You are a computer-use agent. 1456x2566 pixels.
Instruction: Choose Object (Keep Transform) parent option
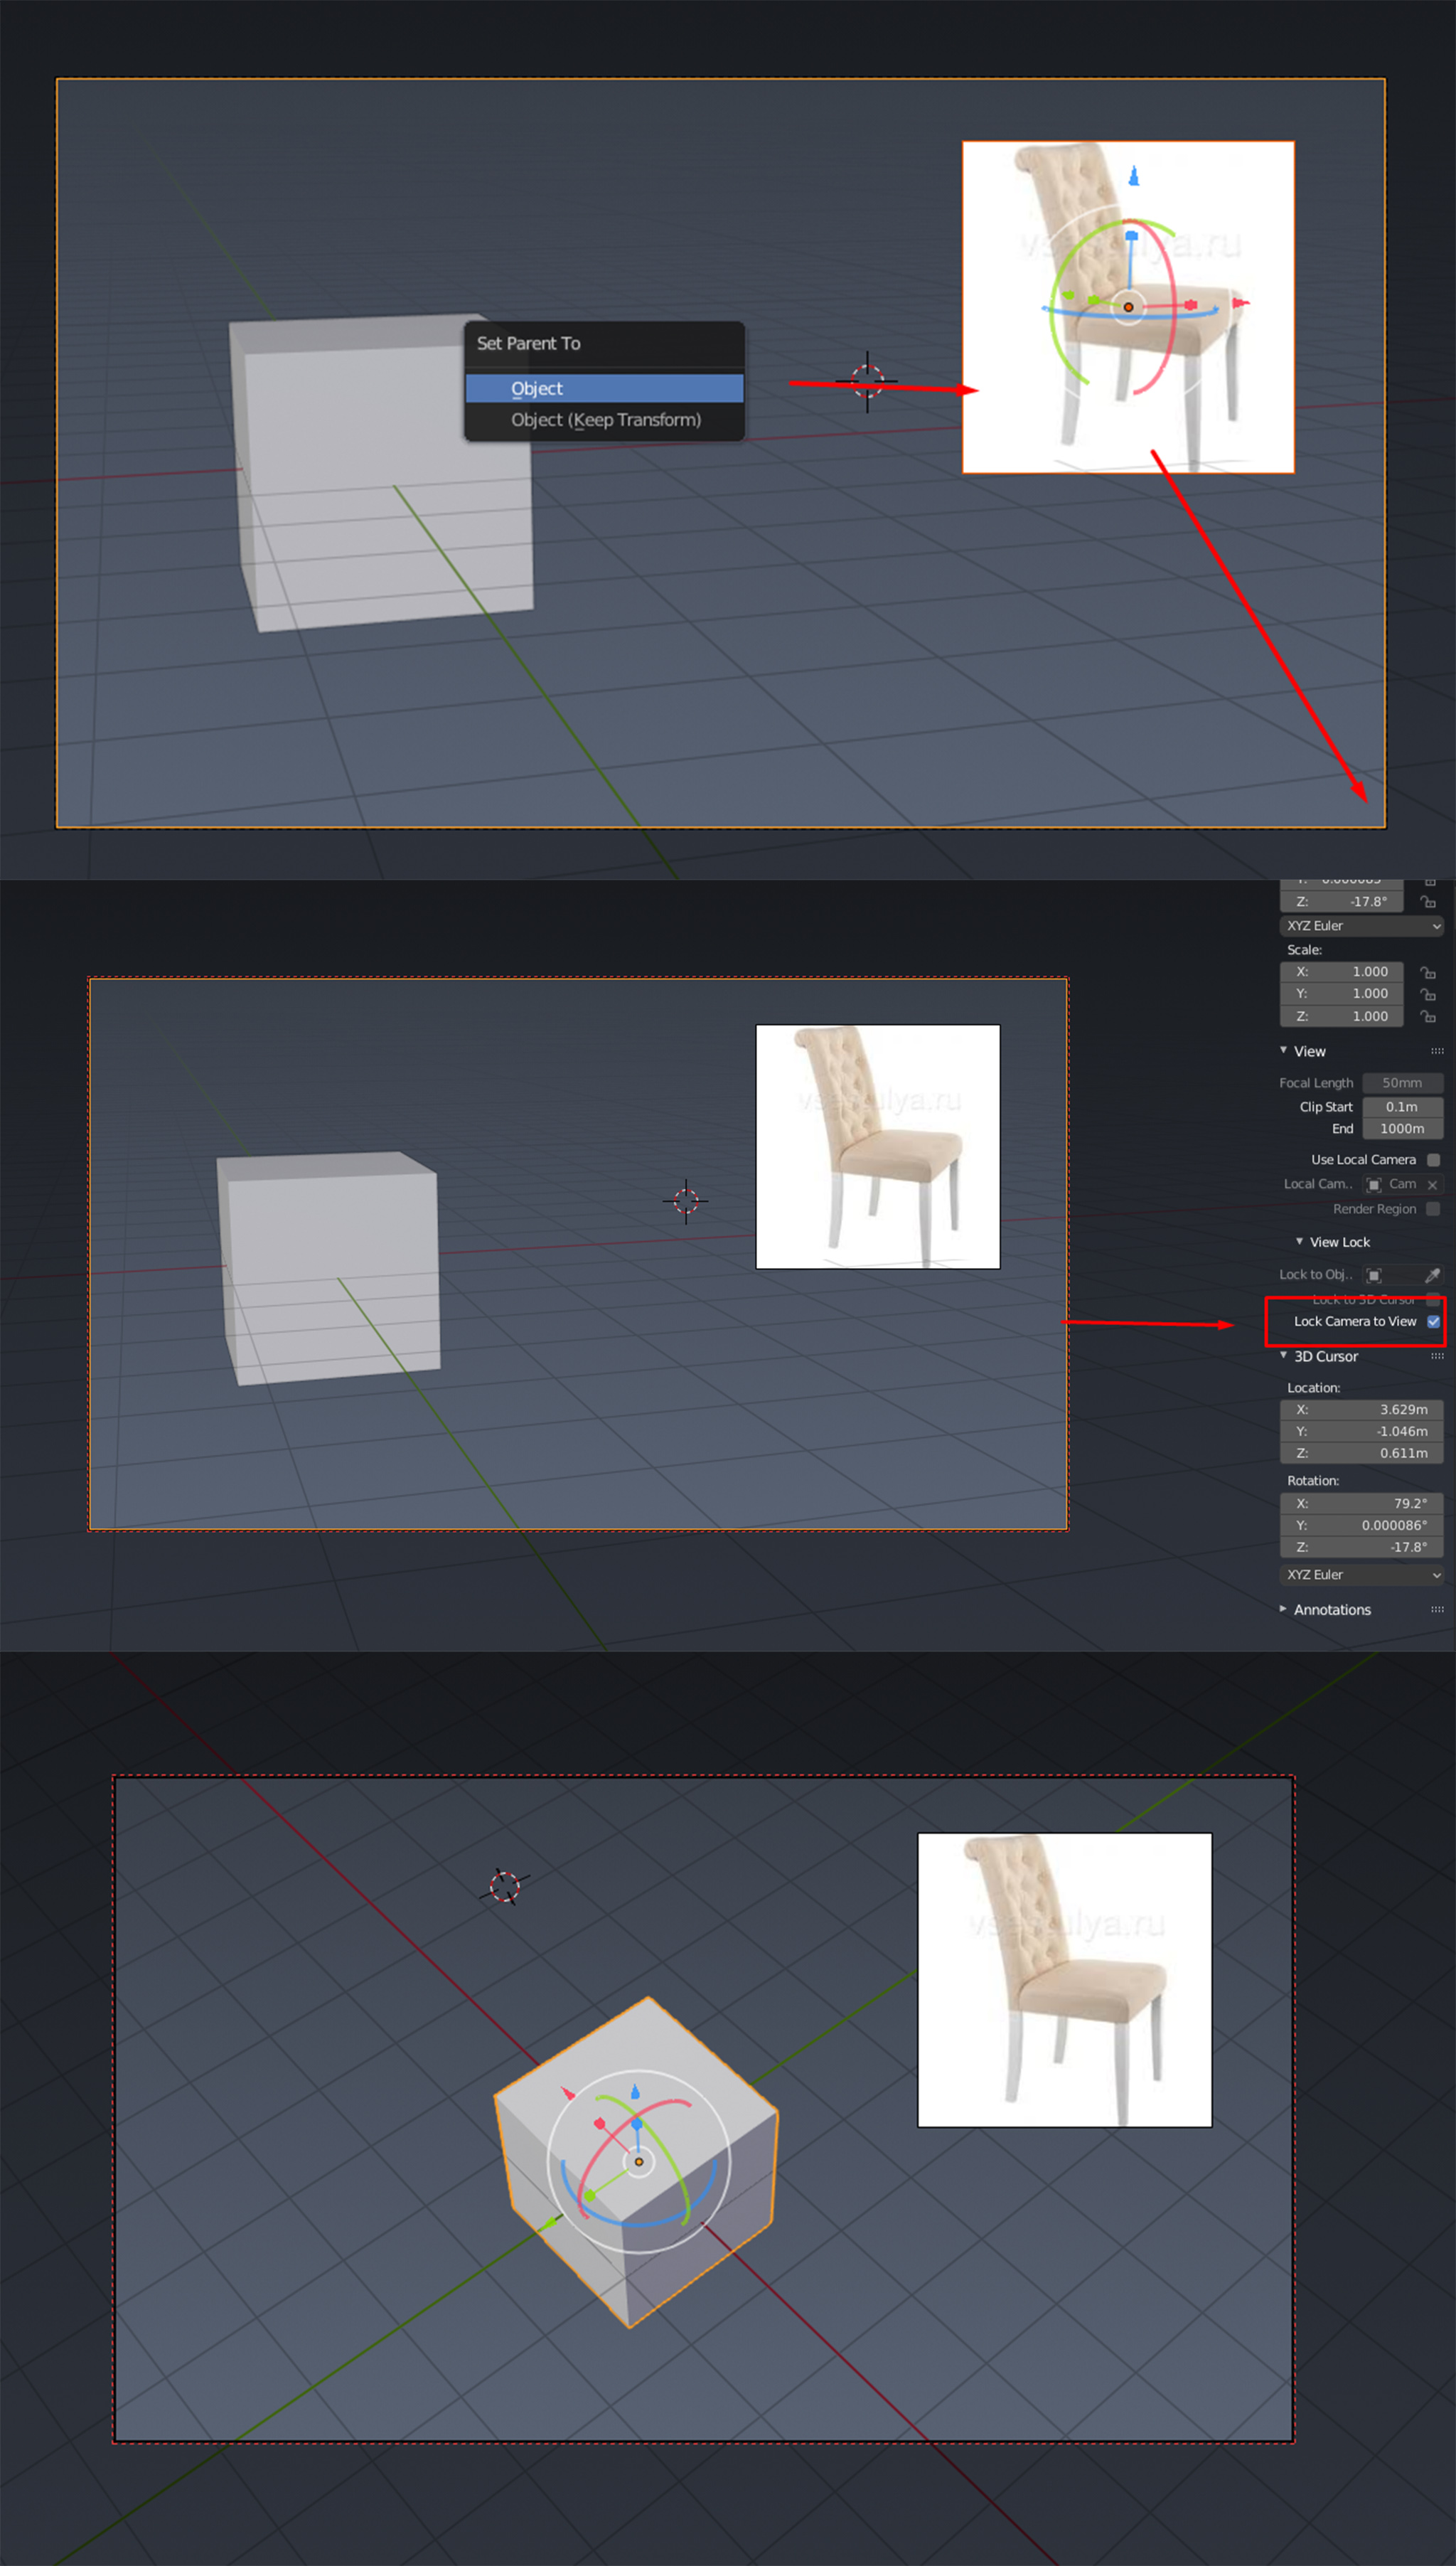click(x=604, y=420)
